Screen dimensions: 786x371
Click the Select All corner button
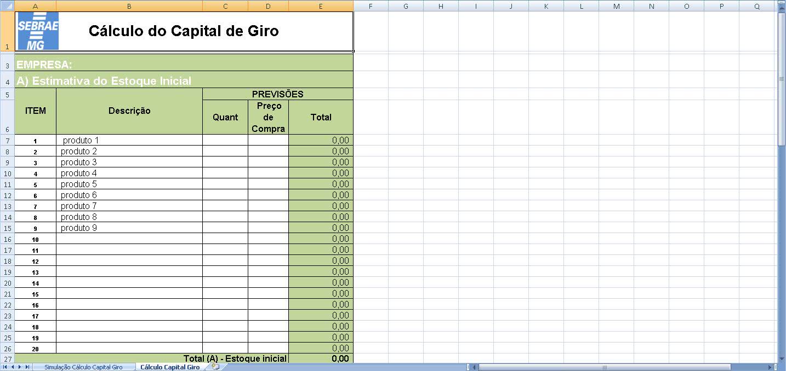click(7, 5)
